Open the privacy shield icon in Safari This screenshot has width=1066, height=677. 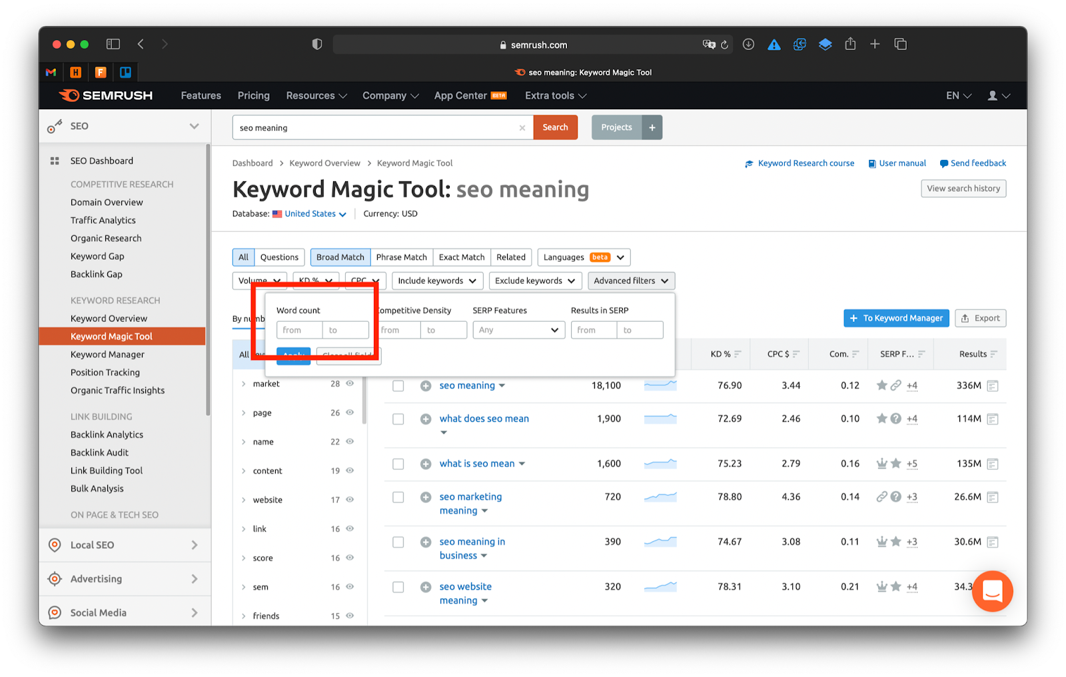317,44
